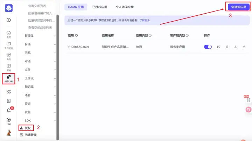Open 扣子 API in sidebar
This screenshot has height=141, width=252.
pos(9,79)
